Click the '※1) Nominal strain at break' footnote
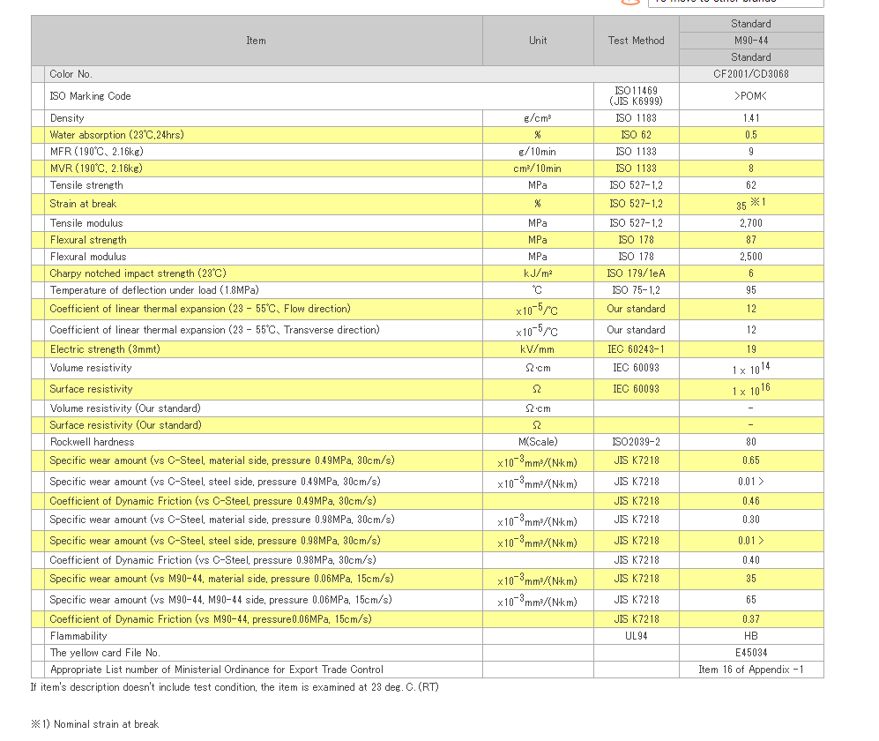The height and width of the screenshot is (741, 879). [94, 725]
